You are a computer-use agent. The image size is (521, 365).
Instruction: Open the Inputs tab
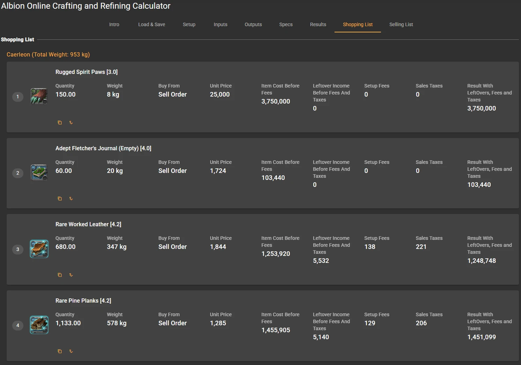click(220, 24)
